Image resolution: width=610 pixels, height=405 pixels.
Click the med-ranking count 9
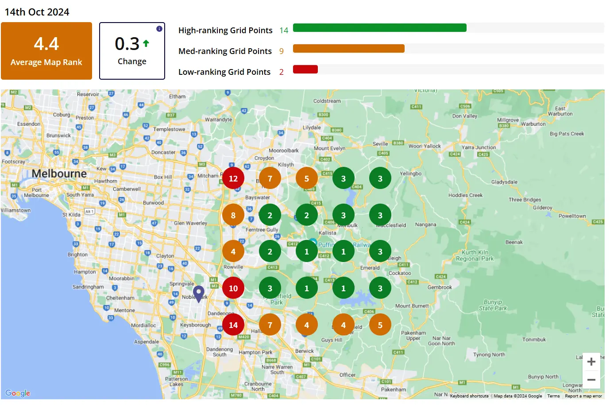click(282, 51)
